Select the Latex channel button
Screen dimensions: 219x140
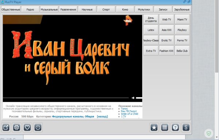[x=151, y=30]
